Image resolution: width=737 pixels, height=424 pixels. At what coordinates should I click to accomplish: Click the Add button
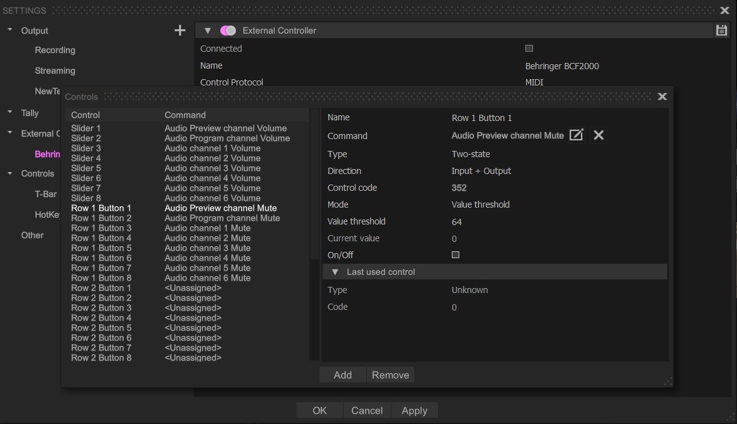pyautogui.click(x=343, y=375)
